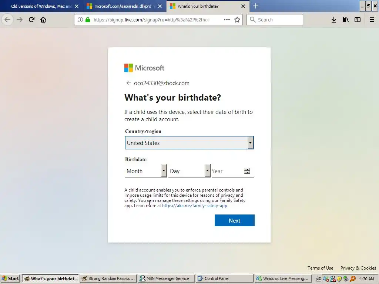Screen dimensions: 379x284
Task: Open Terms of Use link
Action: [x=320, y=268]
